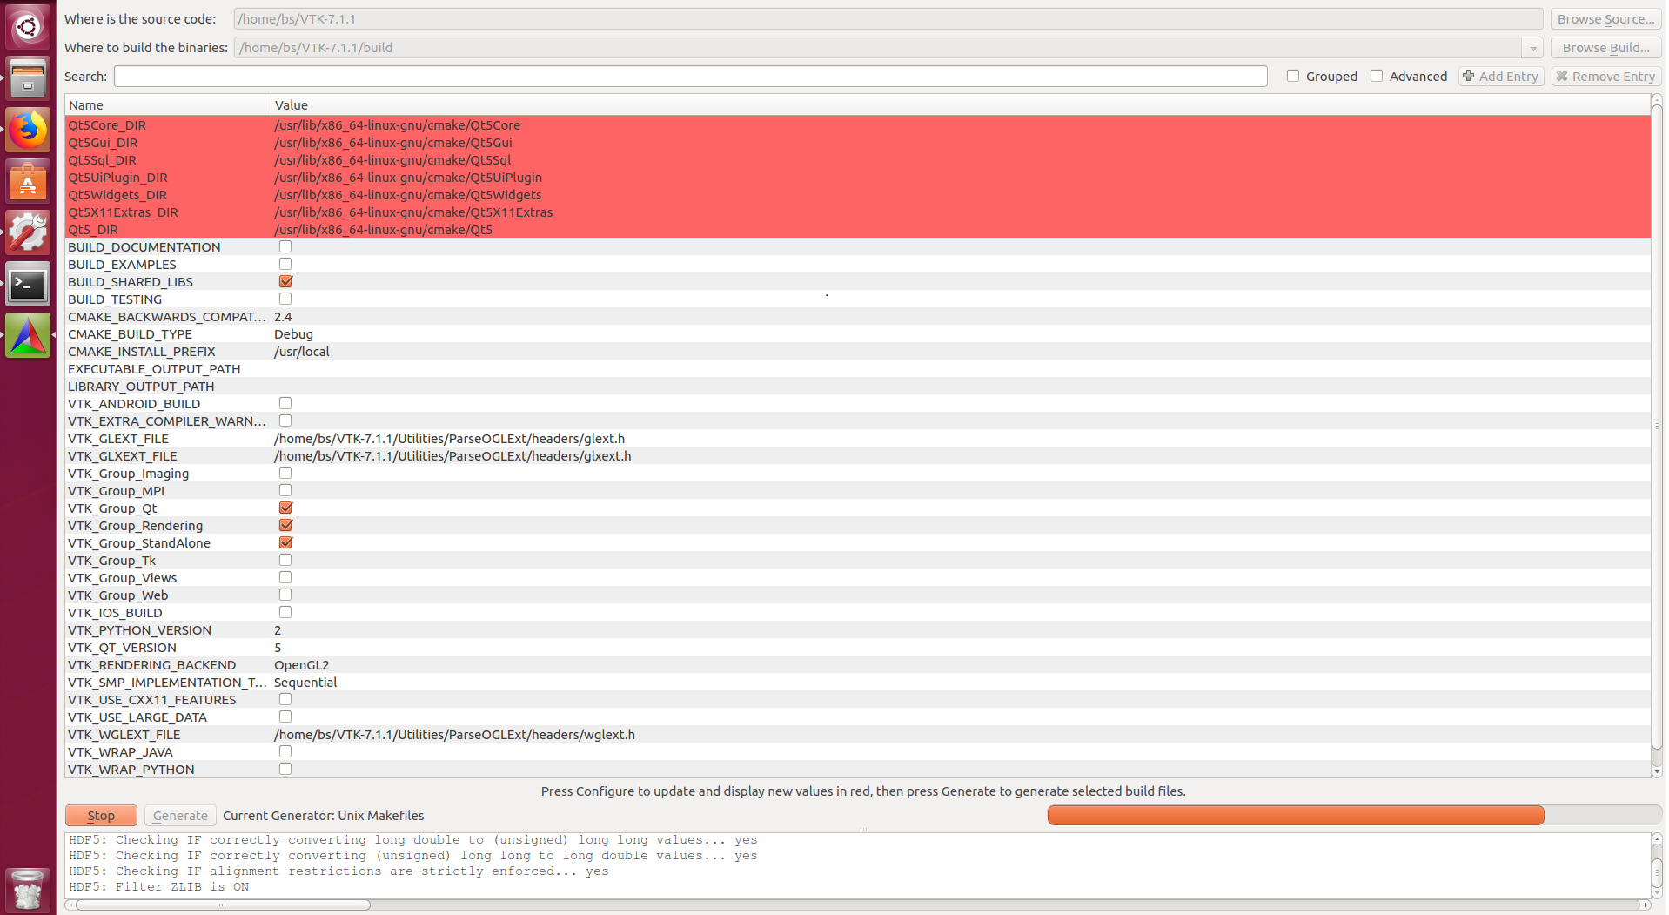
Task: Open the Files manager from the dock
Action: (x=28, y=78)
